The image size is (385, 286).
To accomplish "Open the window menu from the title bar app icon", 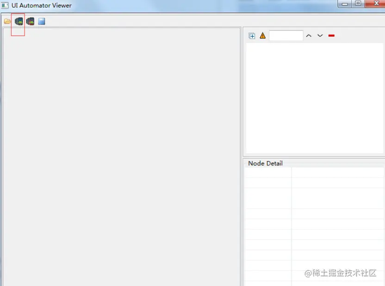I will (5, 5).
